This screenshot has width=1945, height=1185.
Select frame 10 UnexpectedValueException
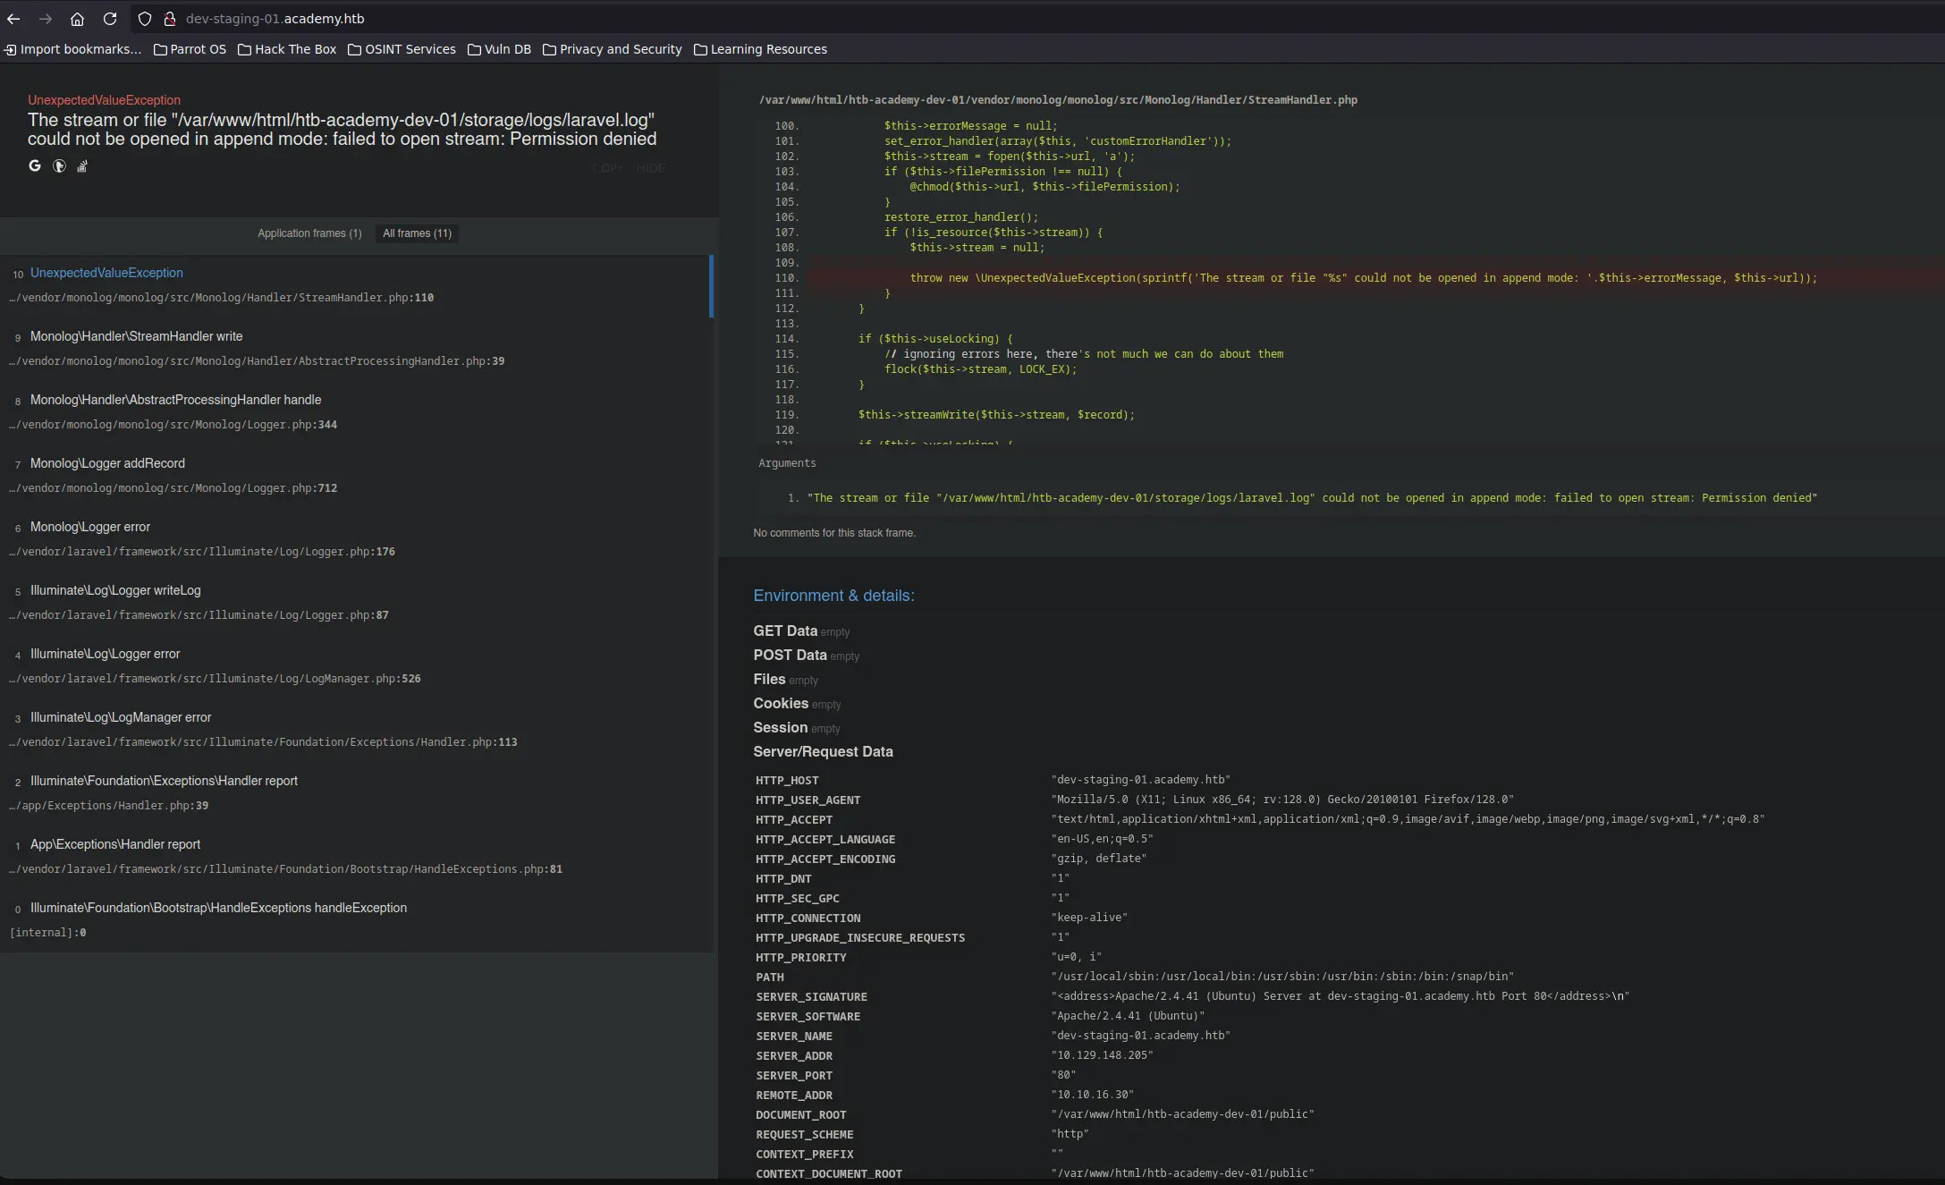click(356, 285)
